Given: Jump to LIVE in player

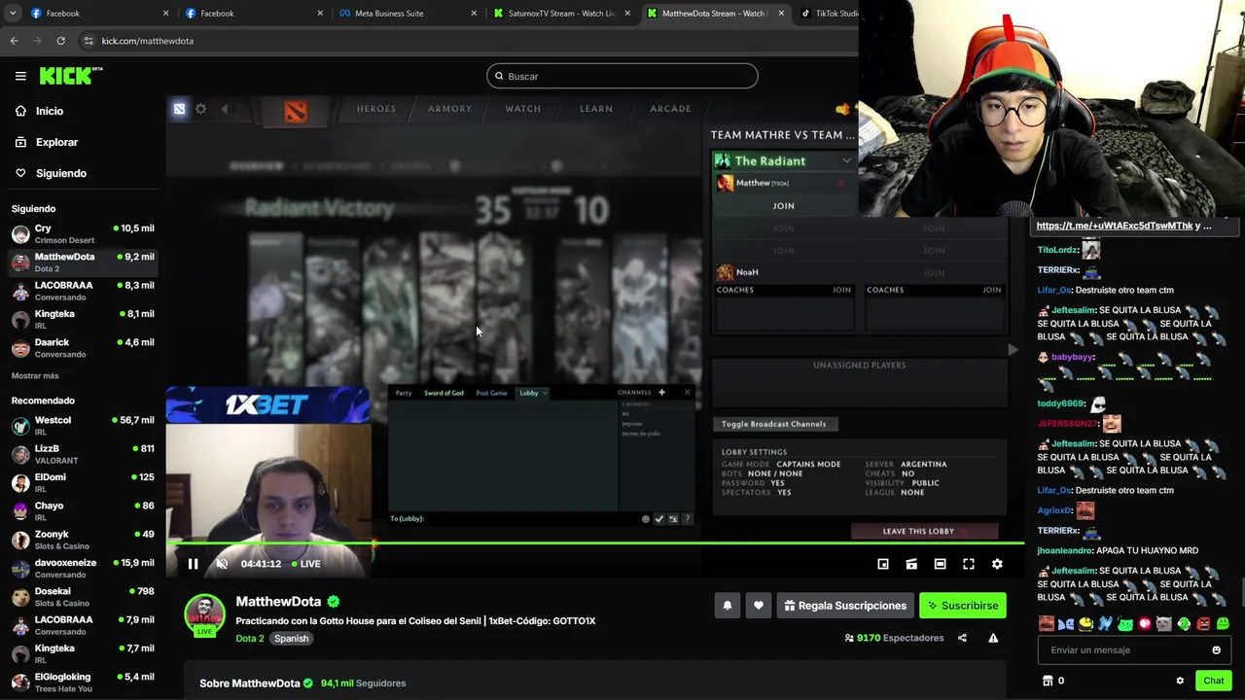Looking at the screenshot, I should (305, 564).
